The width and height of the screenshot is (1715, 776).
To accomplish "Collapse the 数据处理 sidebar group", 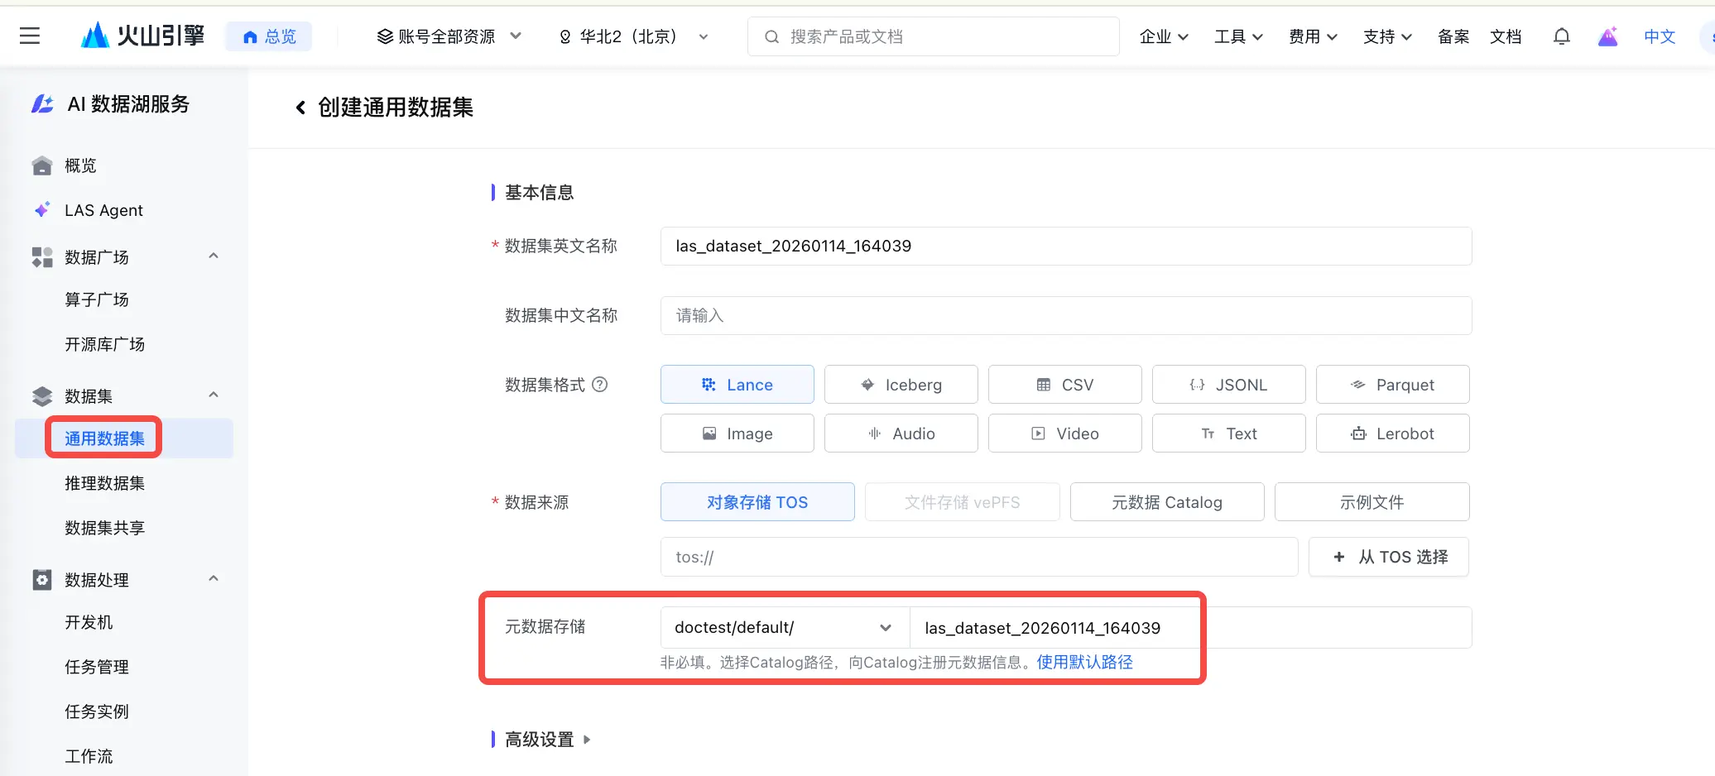I will (x=214, y=579).
